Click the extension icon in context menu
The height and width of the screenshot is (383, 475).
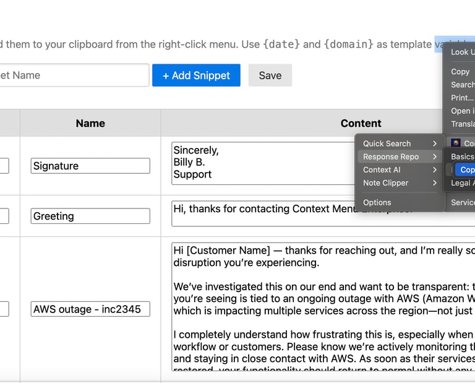[x=456, y=143]
